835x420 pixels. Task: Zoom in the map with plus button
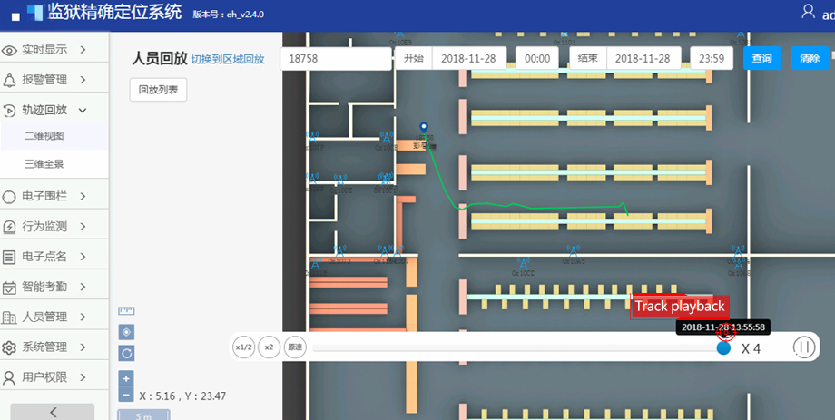[126, 377]
